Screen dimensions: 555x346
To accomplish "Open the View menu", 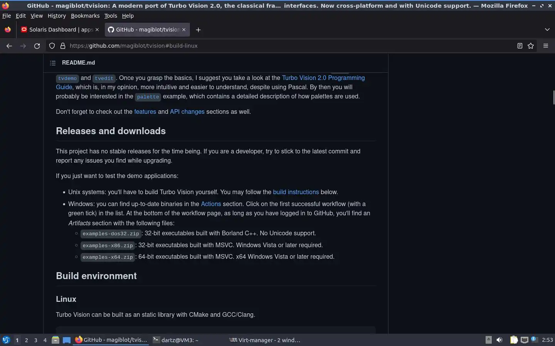I will [37, 16].
